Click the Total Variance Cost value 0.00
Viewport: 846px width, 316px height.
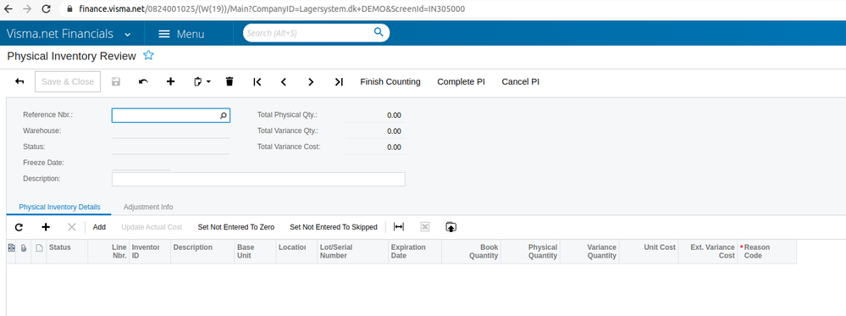[x=394, y=147]
